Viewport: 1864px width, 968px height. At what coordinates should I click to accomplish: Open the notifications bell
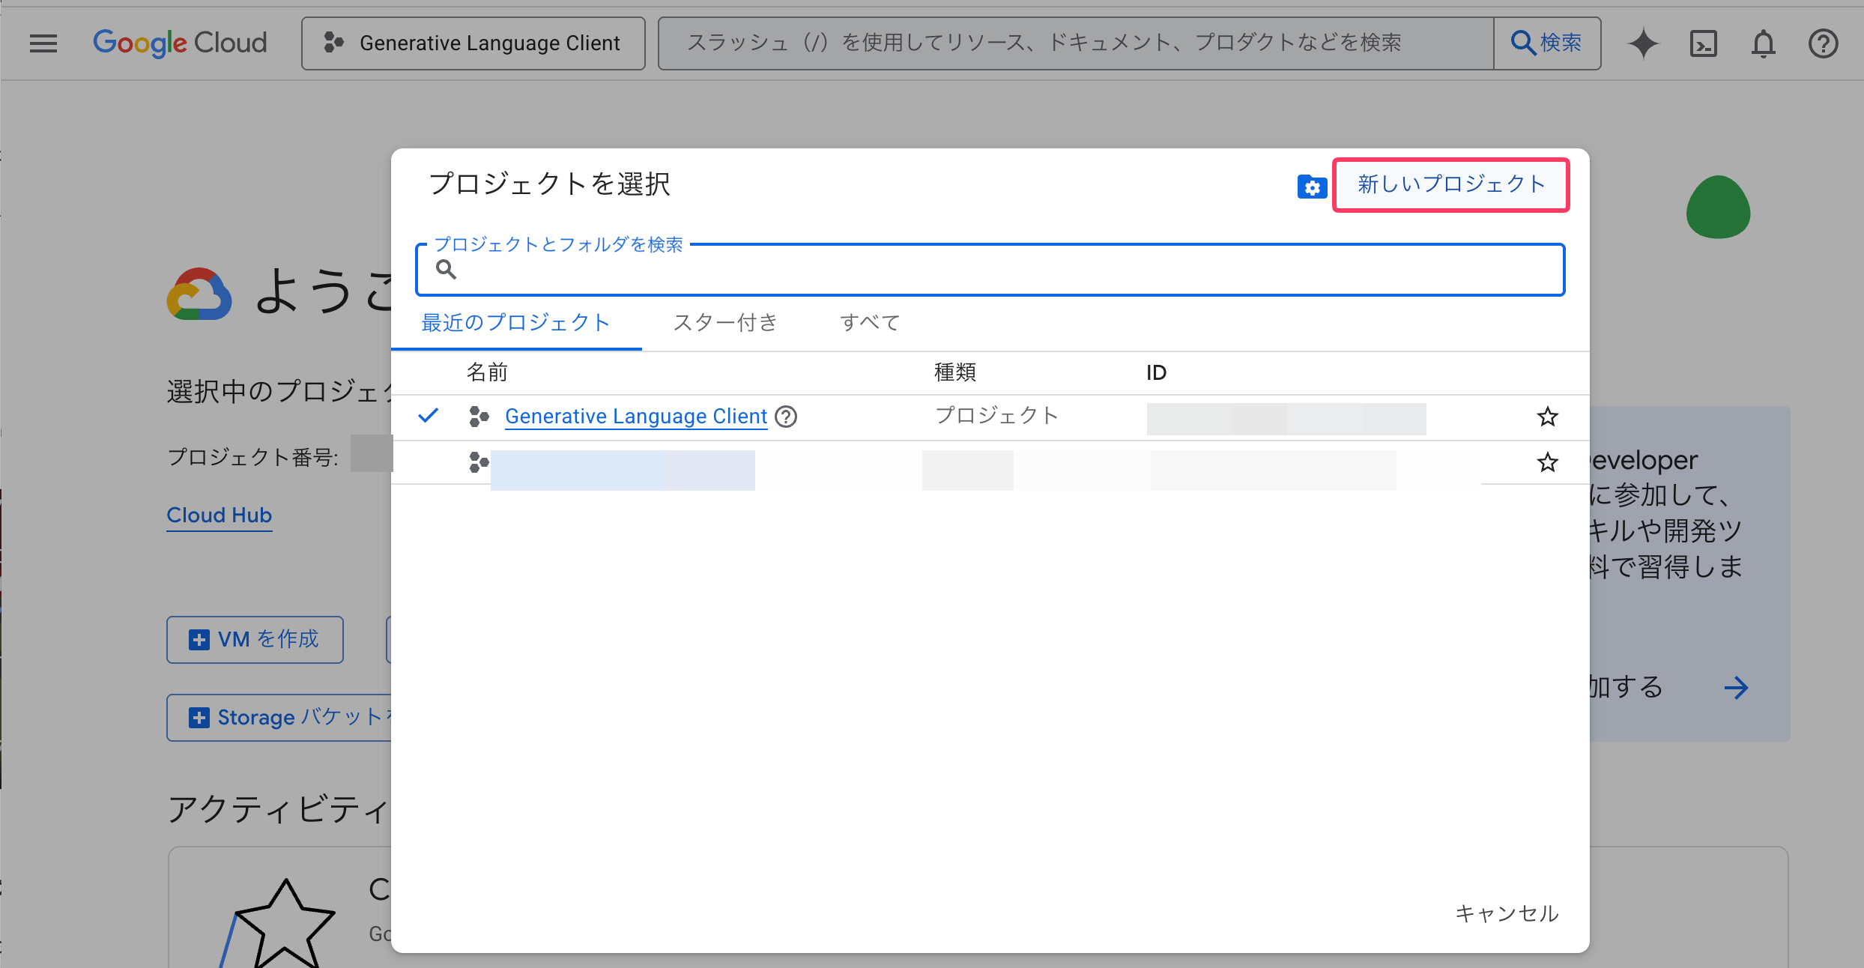[1764, 43]
